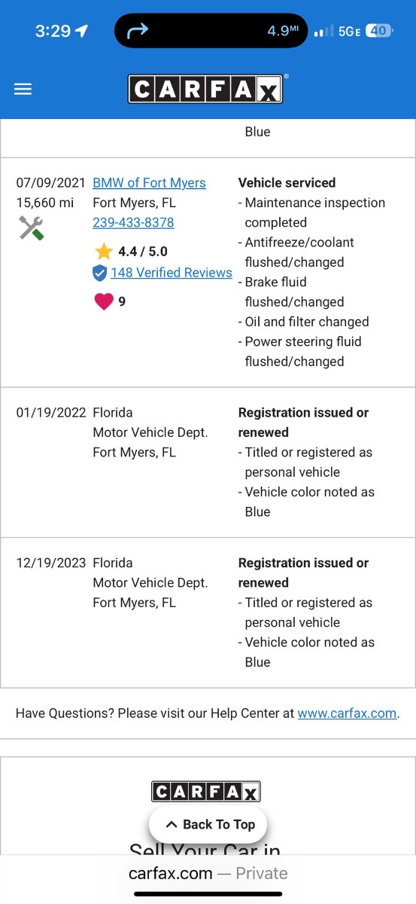Visit www.carfax.com Help Center link
This screenshot has height=904, width=416.
pyautogui.click(x=347, y=713)
